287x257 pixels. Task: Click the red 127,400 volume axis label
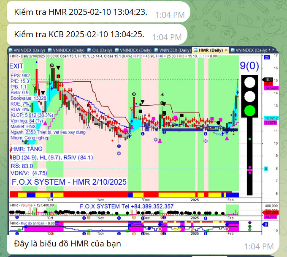[271, 213]
